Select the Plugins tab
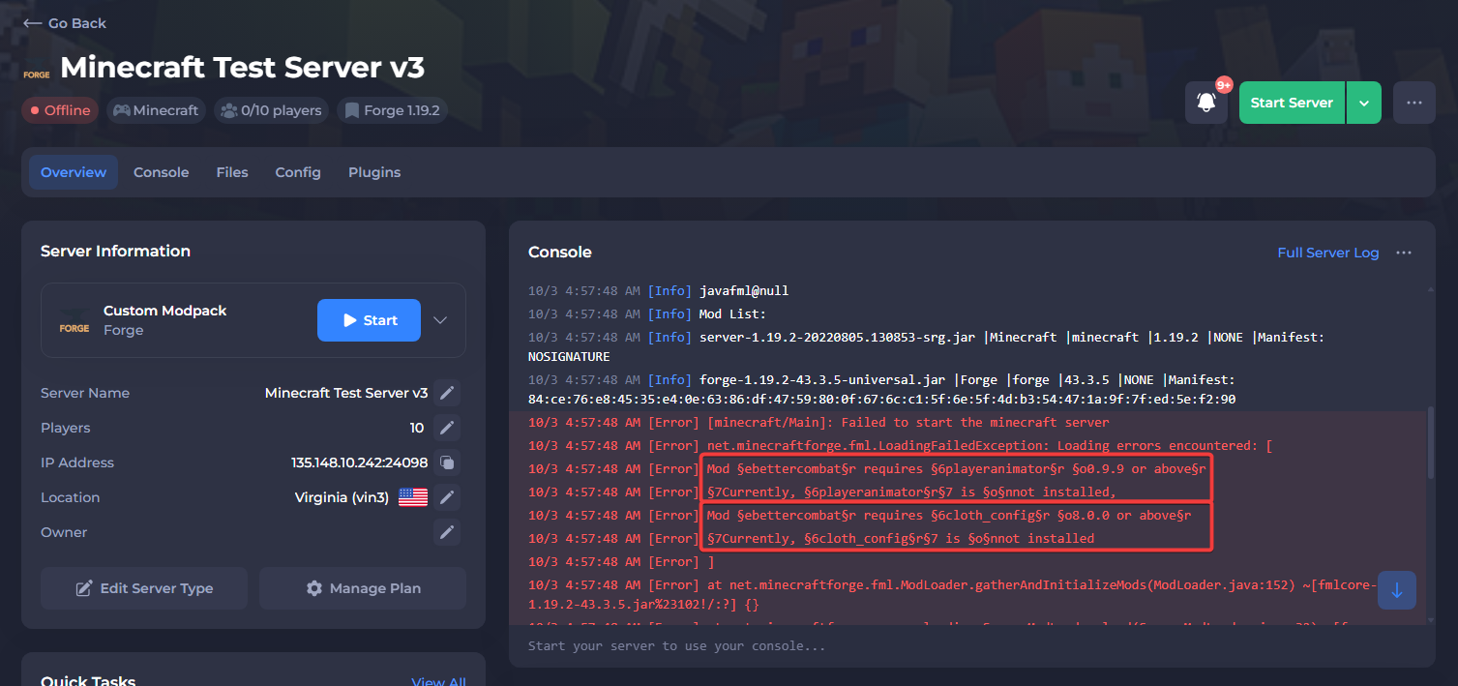 click(374, 172)
